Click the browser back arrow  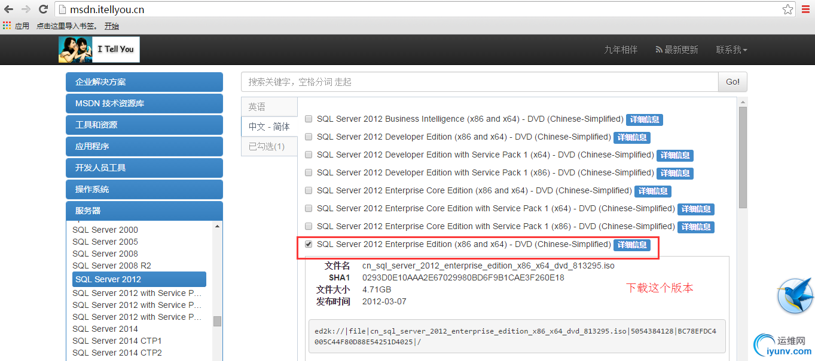[9, 10]
